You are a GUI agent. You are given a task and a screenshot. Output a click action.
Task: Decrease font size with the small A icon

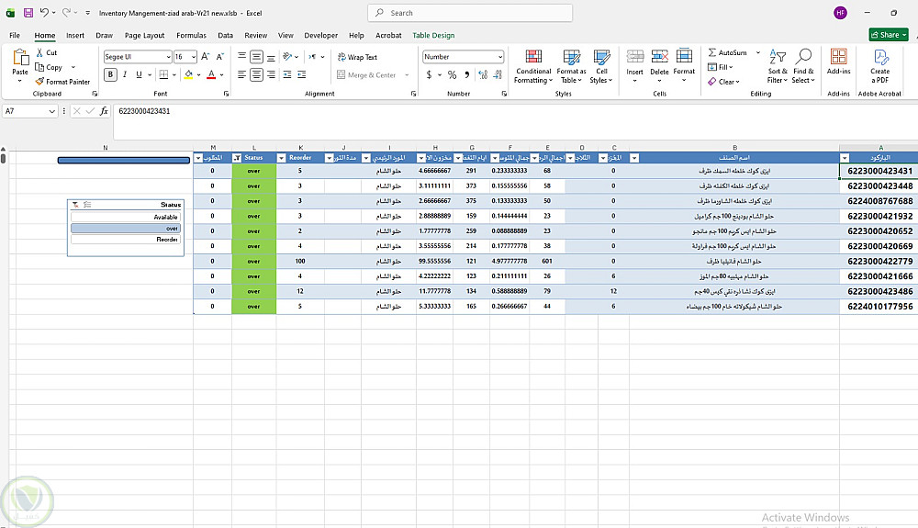(x=220, y=57)
